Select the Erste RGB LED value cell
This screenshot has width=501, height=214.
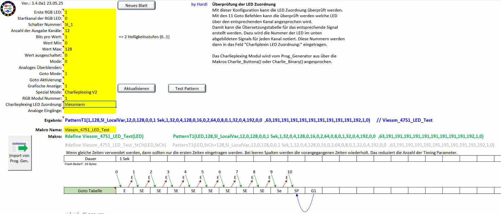[x=90, y=12]
